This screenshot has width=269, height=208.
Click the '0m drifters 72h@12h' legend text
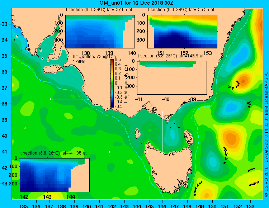click(x=94, y=57)
